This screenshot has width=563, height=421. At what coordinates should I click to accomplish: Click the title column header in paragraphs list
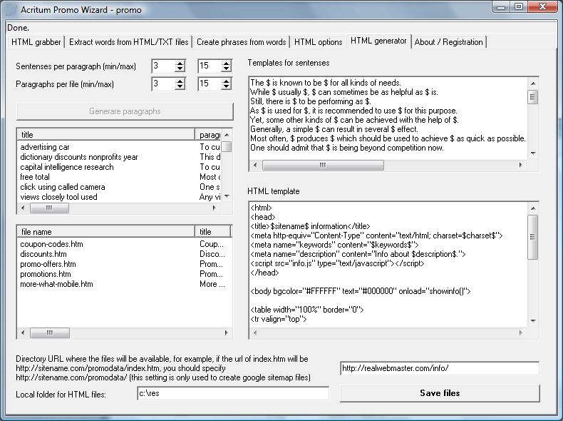point(105,135)
